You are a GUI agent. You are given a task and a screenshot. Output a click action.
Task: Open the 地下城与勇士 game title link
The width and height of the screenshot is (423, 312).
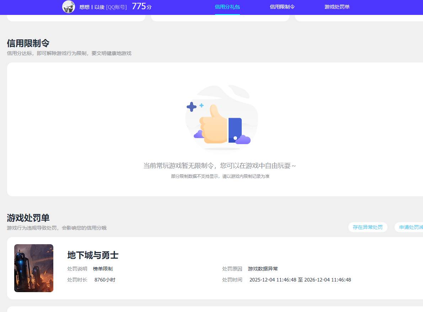tap(93, 255)
